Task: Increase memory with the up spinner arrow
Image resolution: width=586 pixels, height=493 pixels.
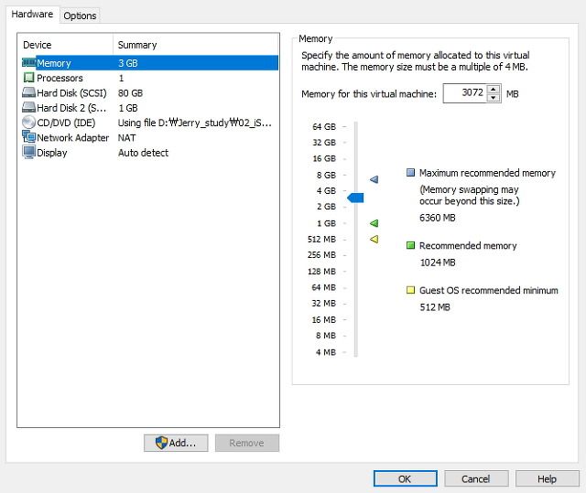Action: (x=494, y=90)
